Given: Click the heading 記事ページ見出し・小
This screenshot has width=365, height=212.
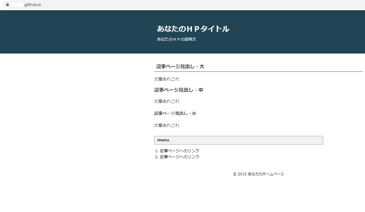Looking at the screenshot, I should click(175, 113).
